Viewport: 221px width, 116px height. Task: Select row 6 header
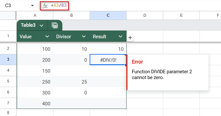8,92
